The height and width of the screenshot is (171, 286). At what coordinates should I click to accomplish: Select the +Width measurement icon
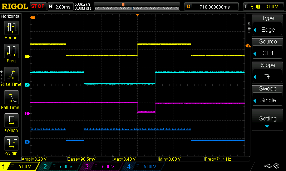pyautogui.click(x=11, y=120)
